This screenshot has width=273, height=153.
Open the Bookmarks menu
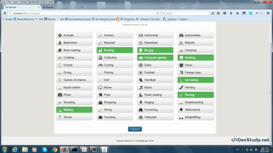34,2
